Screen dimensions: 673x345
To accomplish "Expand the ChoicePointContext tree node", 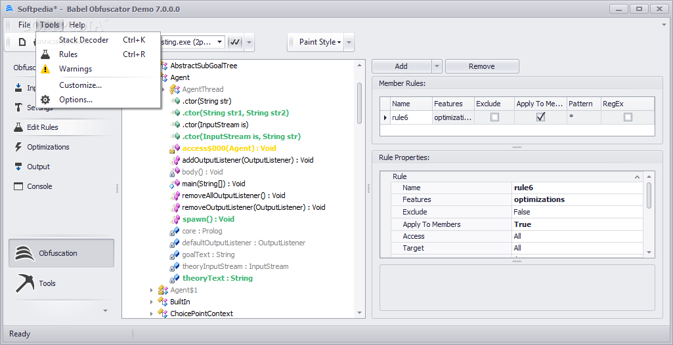I will click(x=152, y=314).
